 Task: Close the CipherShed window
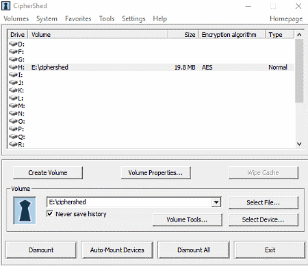[298, 6]
